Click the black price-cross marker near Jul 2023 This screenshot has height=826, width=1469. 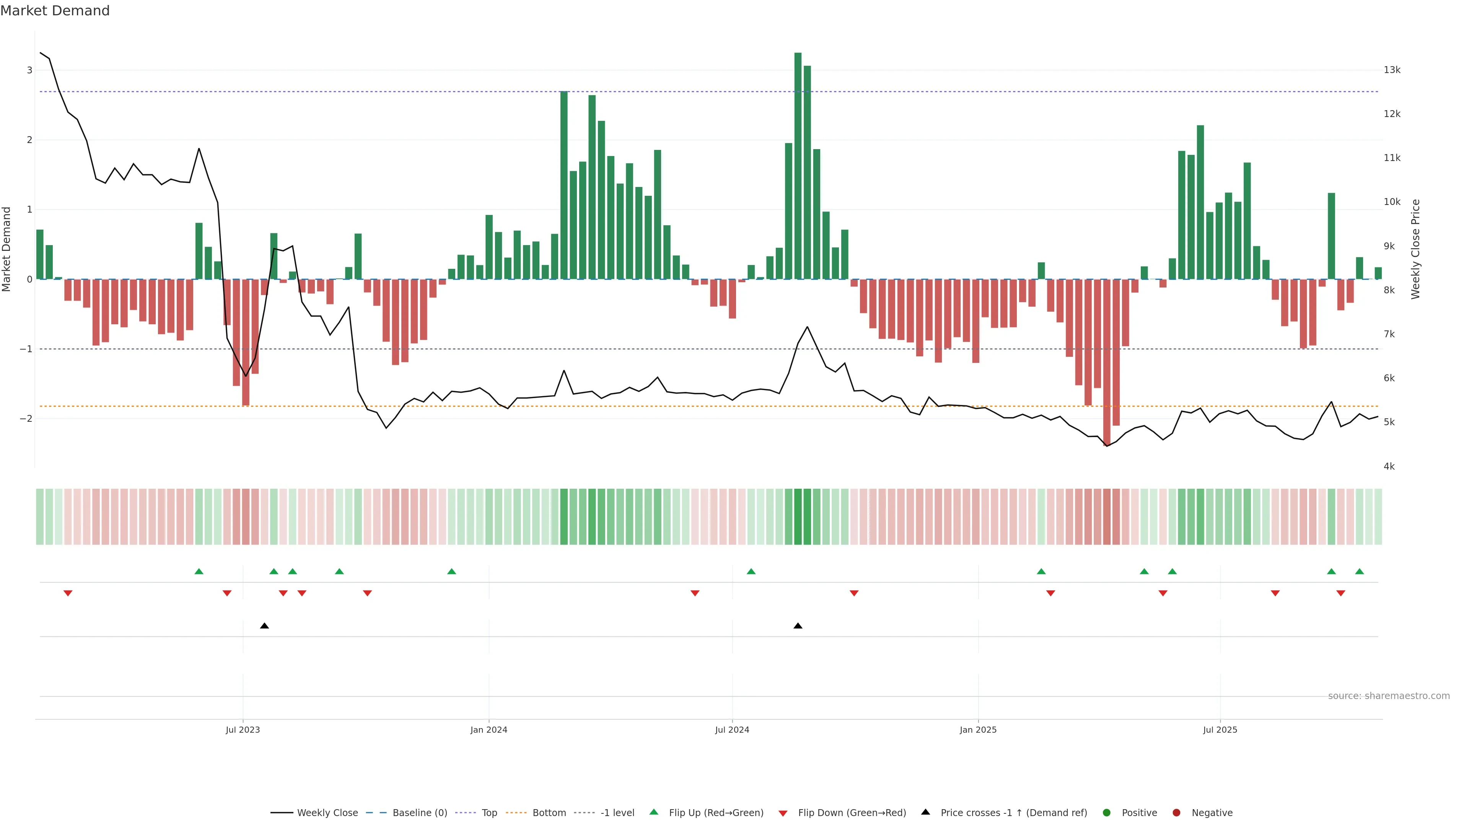coord(264,626)
